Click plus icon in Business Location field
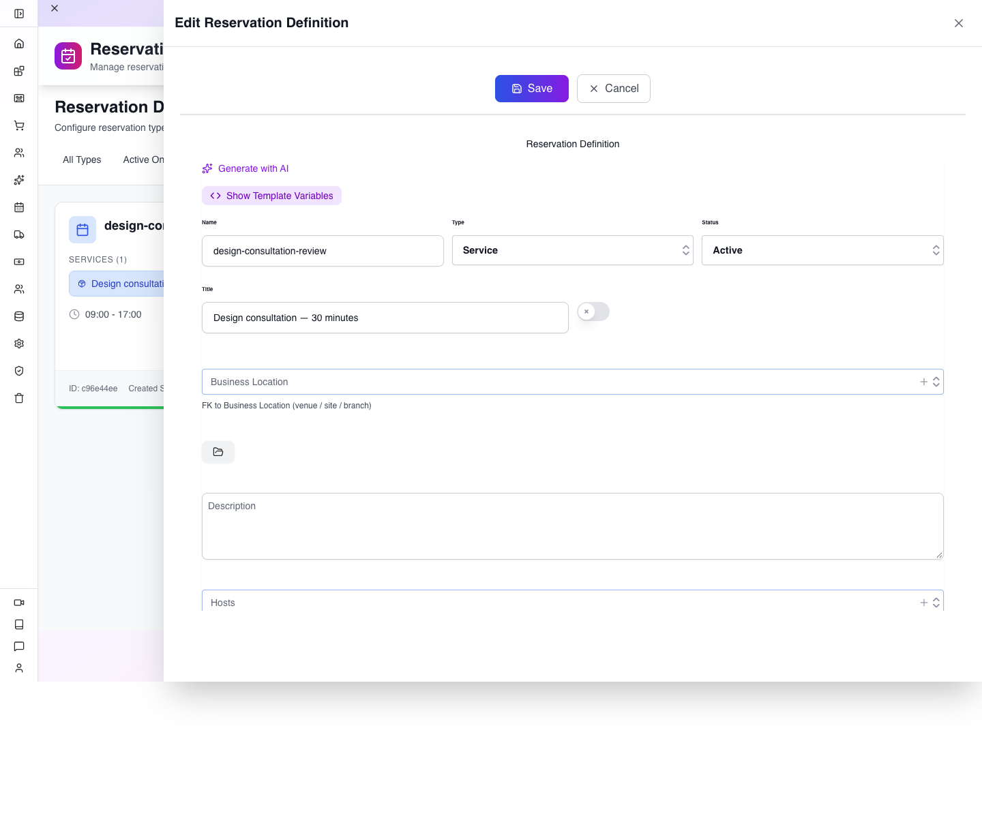Viewport: 982px width, 818px height. pos(924,382)
